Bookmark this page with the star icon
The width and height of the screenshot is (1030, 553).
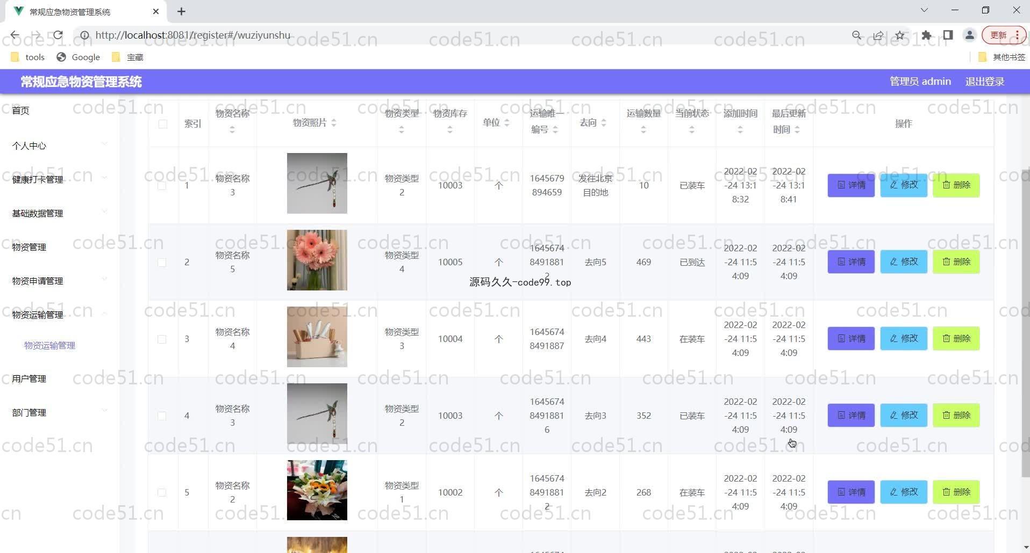[900, 35]
